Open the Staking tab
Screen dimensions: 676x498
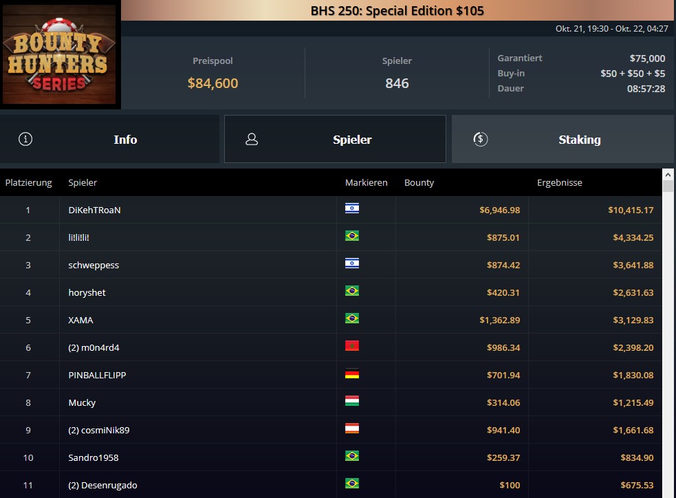coord(563,139)
